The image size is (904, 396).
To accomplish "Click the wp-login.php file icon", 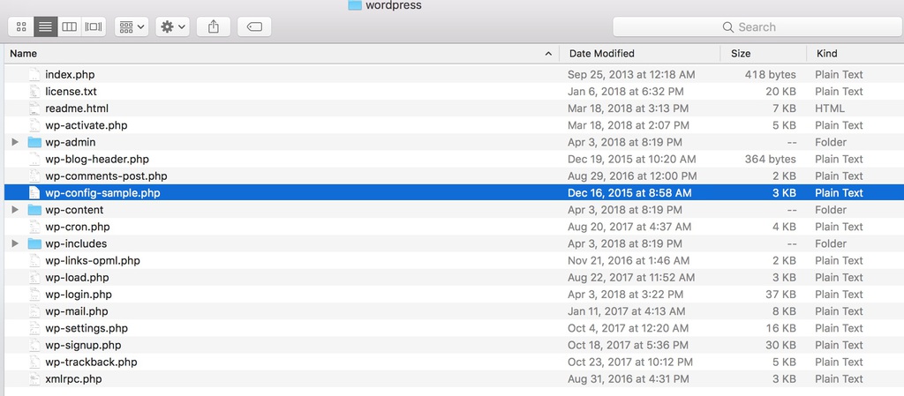I will 34,295.
